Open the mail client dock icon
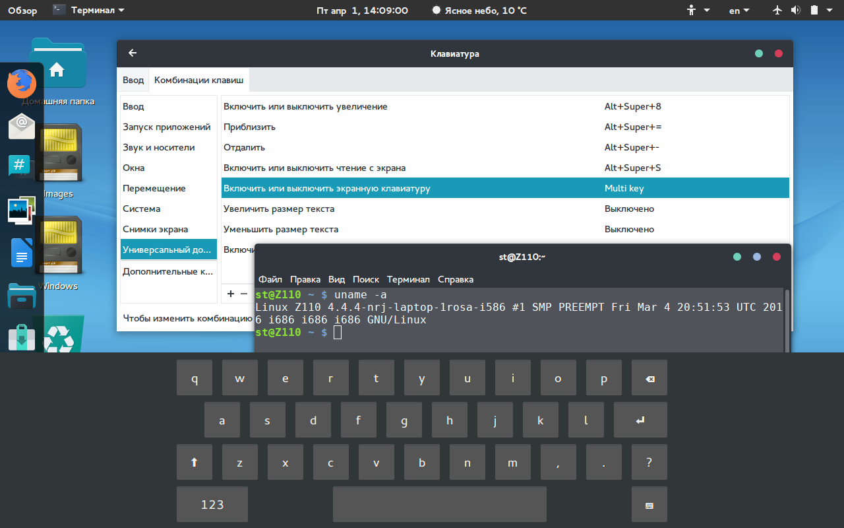844x528 pixels. coord(21,125)
